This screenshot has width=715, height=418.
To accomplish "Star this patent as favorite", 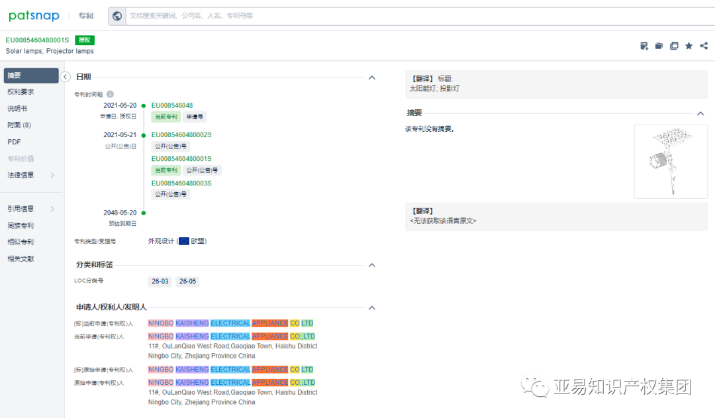I will (689, 46).
